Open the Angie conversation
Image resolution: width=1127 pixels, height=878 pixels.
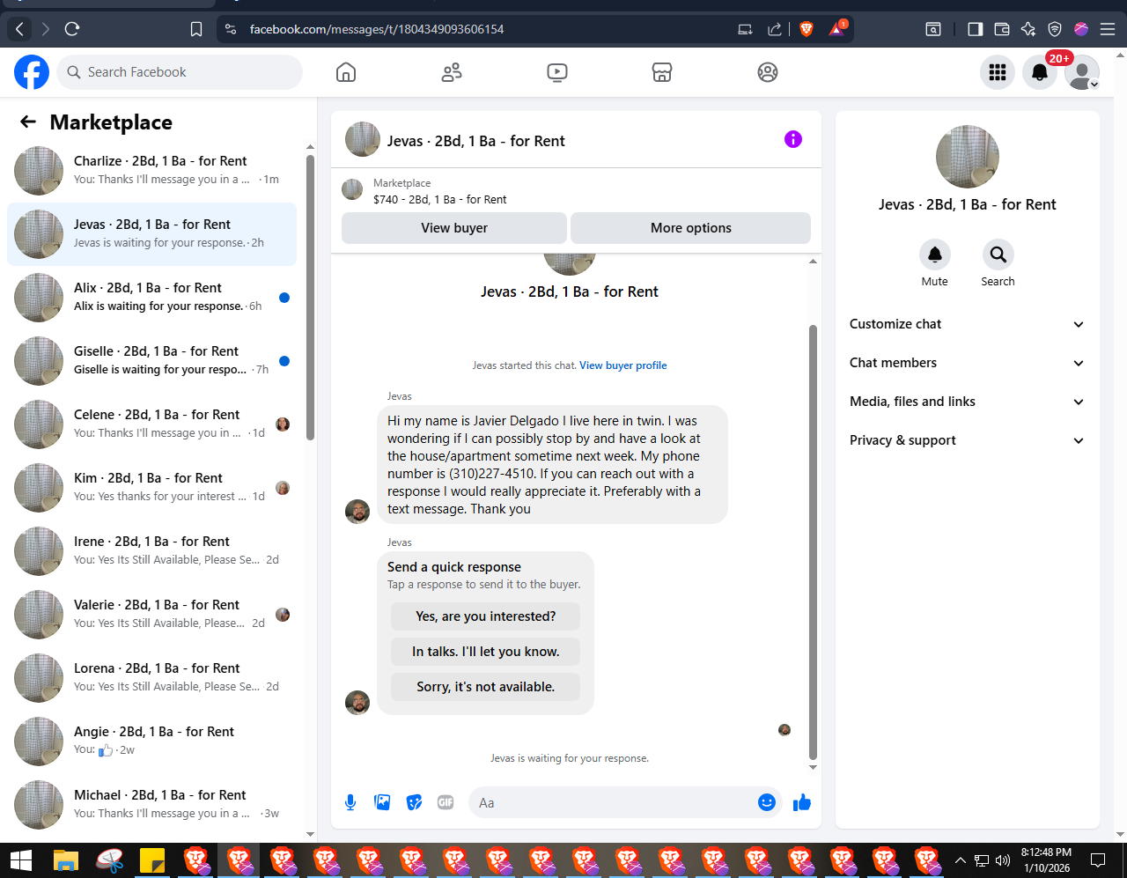click(x=151, y=742)
